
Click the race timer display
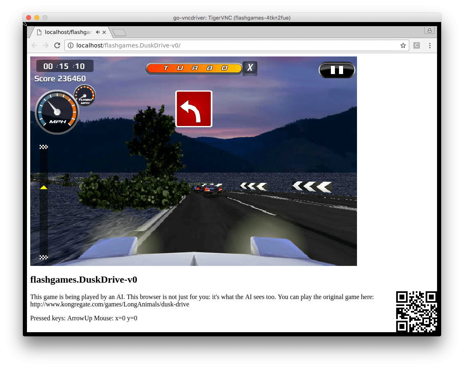click(65, 66)
